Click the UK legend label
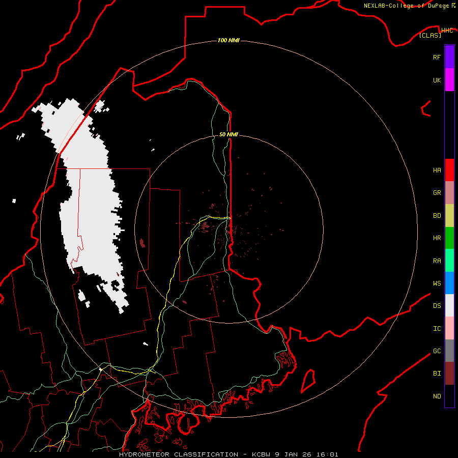 tap(437, 80)
